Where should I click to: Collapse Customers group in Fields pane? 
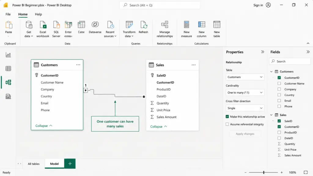(271, 71)
